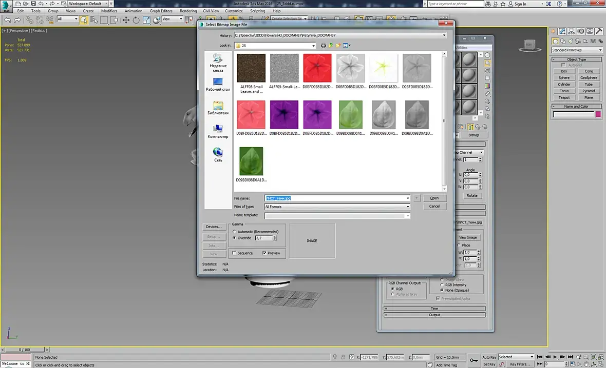
Task: Open the Modifiers menu
Action: [109, 11]
